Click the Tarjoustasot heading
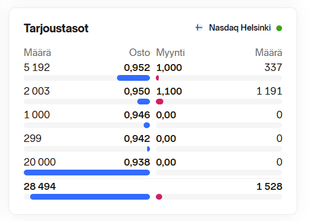The height and width of the screenshot is (221, 311). pyautogui.click(x=56, y=28)
